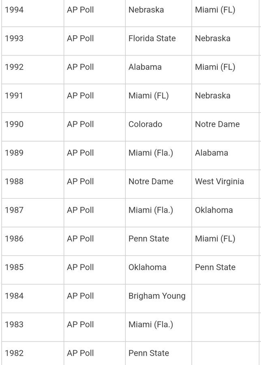This screenshot has width=261, height=365.
Task: Select Alabama in the 1989 row
Action: (x=211, y=153)
